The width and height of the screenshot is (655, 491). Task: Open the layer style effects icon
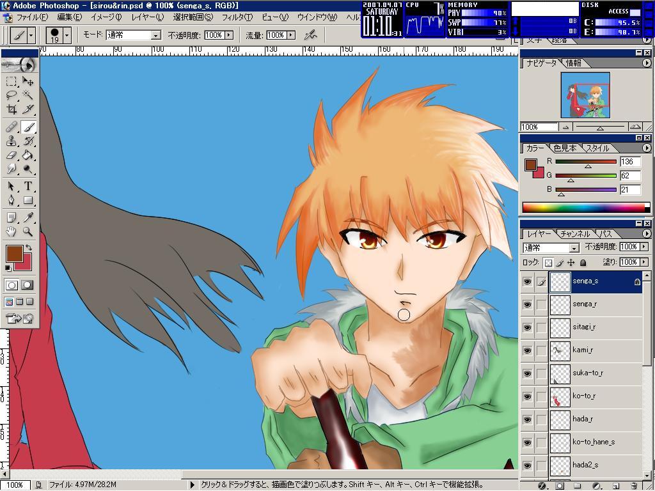[x=542, y=487]
